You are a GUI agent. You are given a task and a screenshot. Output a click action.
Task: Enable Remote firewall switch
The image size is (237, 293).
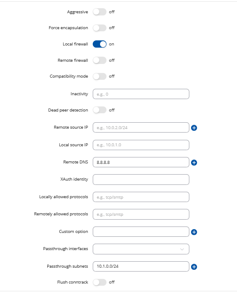(x=100, y=60)
